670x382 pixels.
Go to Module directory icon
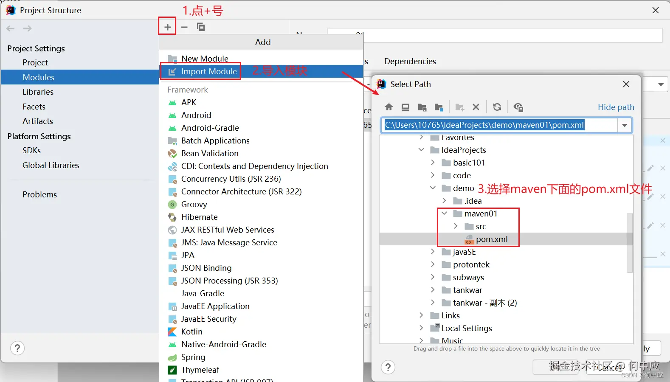click(x=439, y=107)
